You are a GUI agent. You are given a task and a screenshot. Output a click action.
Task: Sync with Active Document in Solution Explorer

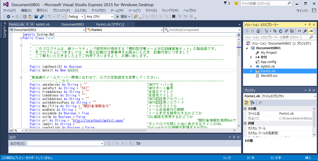pos(275,31)
